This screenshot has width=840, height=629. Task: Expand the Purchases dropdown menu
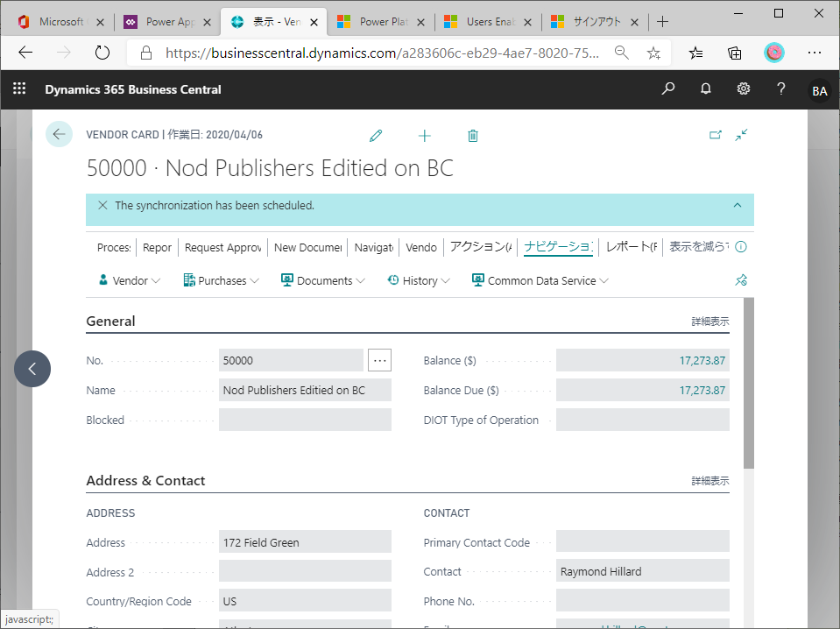pos(222,280)
